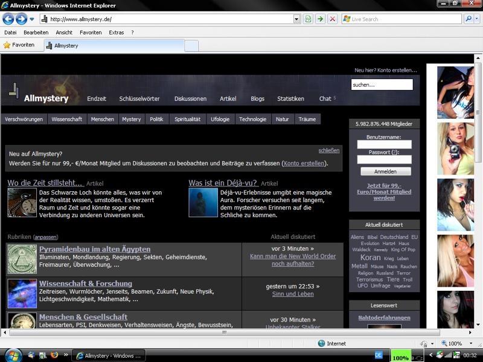Open the Ansicht menu
The height and width of the screenshot is (362, 483).
(x=64, y=33)
